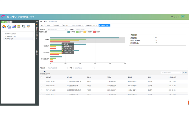Click the teal 全部单据 bar in chart
This screenshot has height=115, width=189.
(x=85, y=38)
